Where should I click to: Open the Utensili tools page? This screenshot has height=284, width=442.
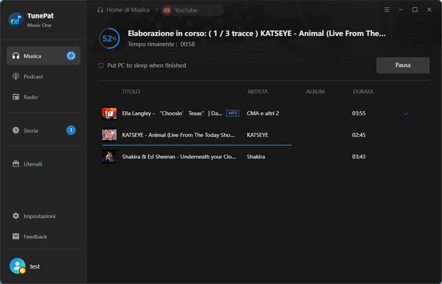[44, 164]
